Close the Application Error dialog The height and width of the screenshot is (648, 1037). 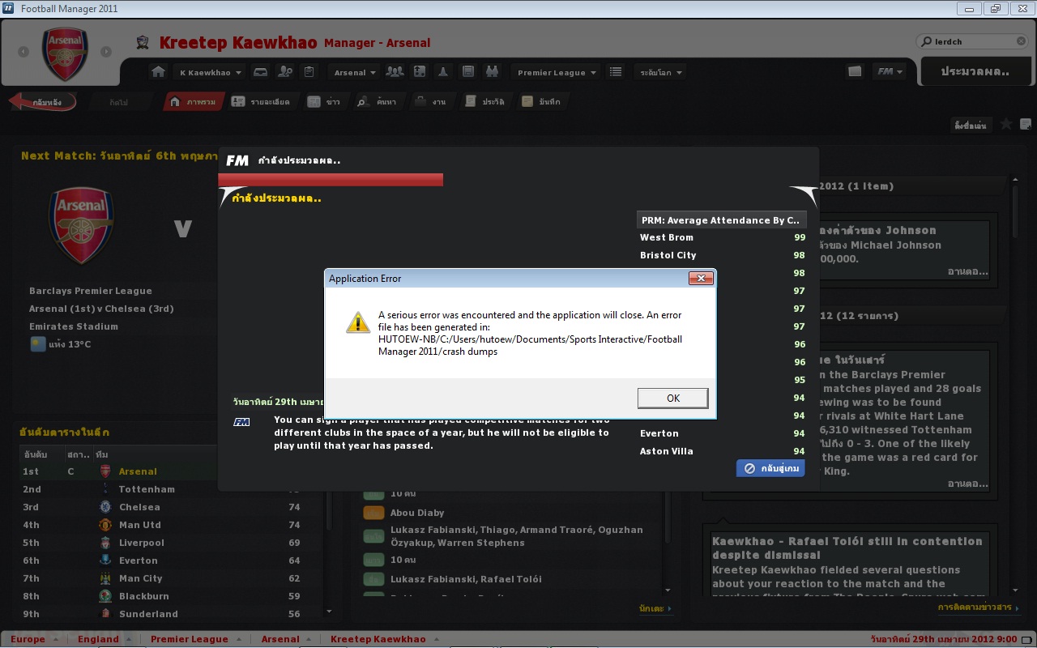pyautogui.click(x=701, y=279)
